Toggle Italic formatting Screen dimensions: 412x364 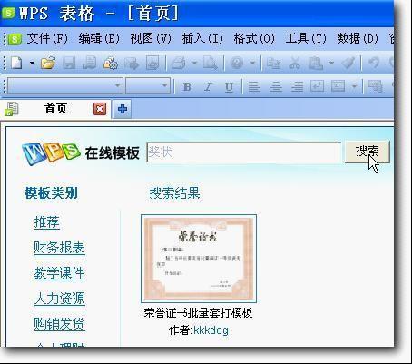point(208,87)
